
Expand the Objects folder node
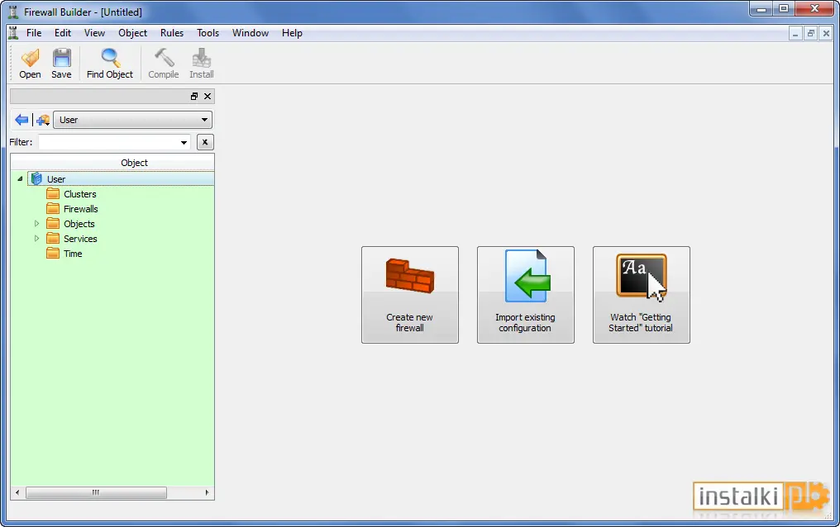[x=36, y=224]
